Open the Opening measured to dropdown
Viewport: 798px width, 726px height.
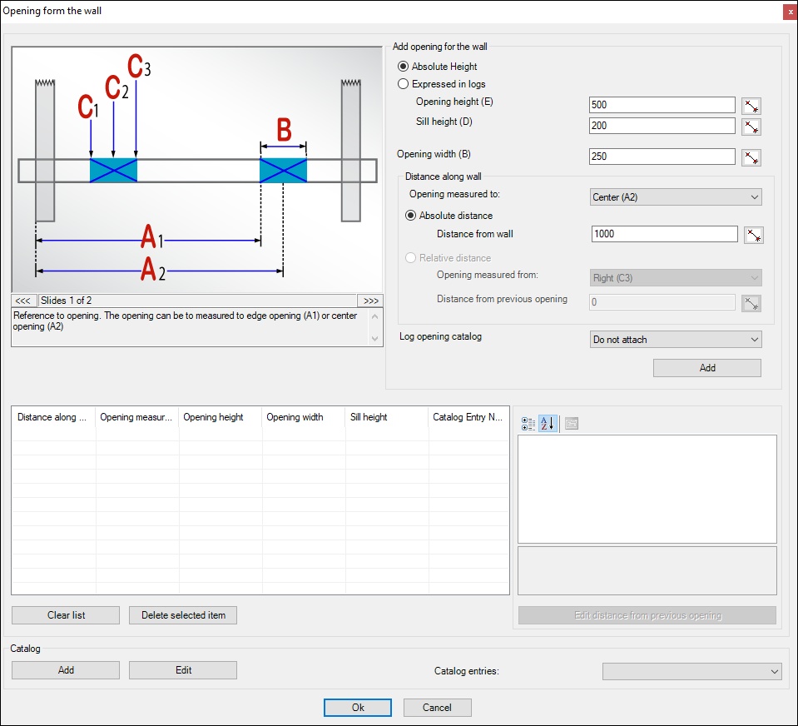click(676, 197)
